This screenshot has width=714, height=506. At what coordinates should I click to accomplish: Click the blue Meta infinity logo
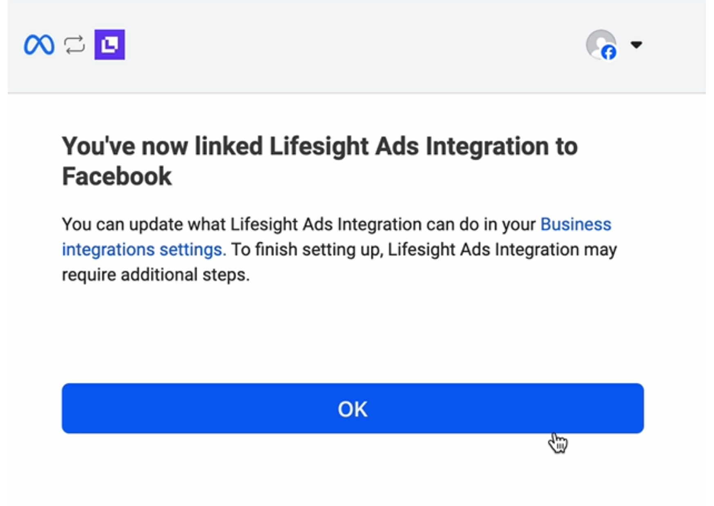tap(39, 44)
